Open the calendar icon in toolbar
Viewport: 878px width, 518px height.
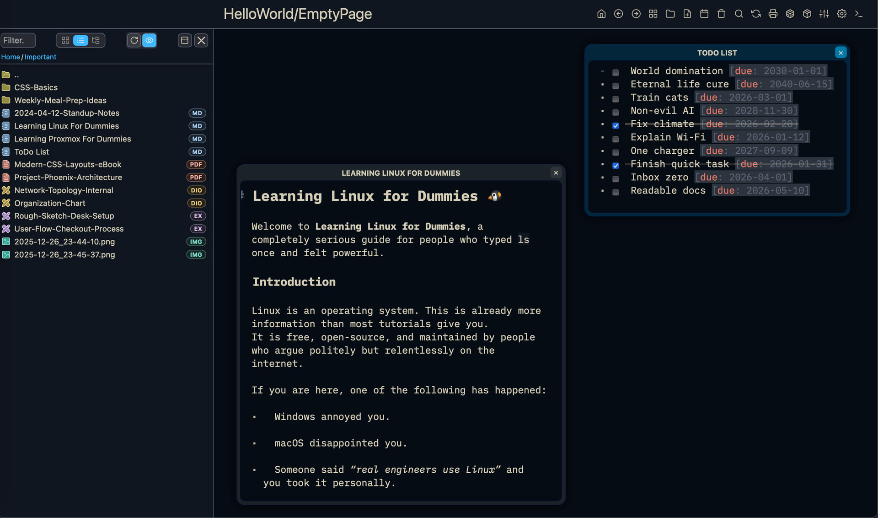point(704,14)
